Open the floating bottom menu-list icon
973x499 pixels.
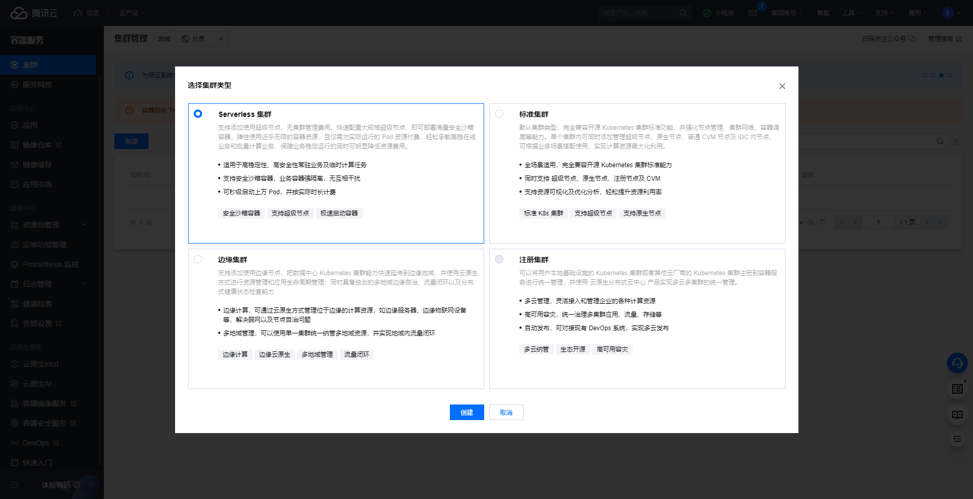pyautogui.click(x=957, y=439)
